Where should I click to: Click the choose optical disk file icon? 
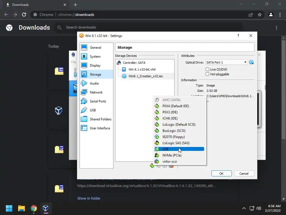point(251,62)
